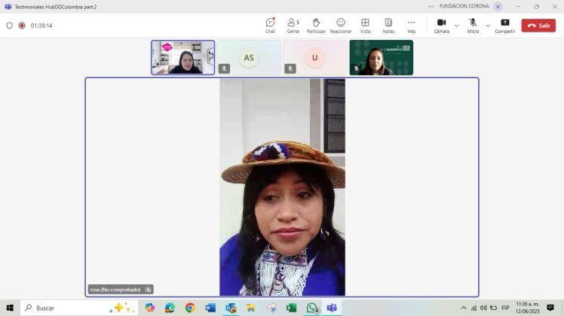Leave the meeting with Salir

coord(538,26)
